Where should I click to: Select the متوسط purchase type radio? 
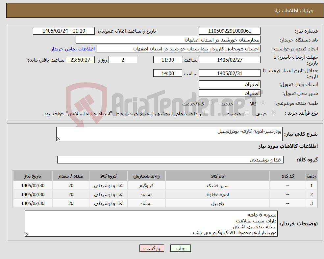pos(247,113)
